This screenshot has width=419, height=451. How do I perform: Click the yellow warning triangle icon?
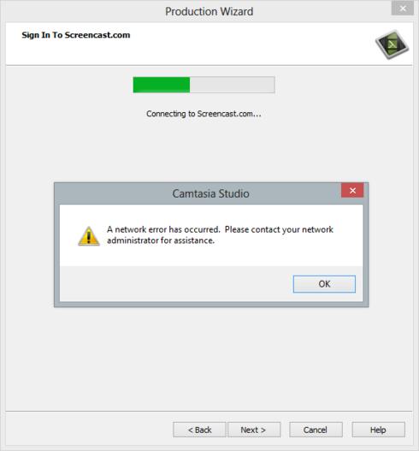[89, 236]
